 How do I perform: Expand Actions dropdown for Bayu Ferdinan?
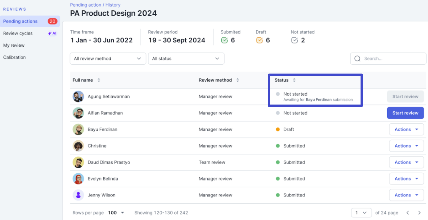406,130
